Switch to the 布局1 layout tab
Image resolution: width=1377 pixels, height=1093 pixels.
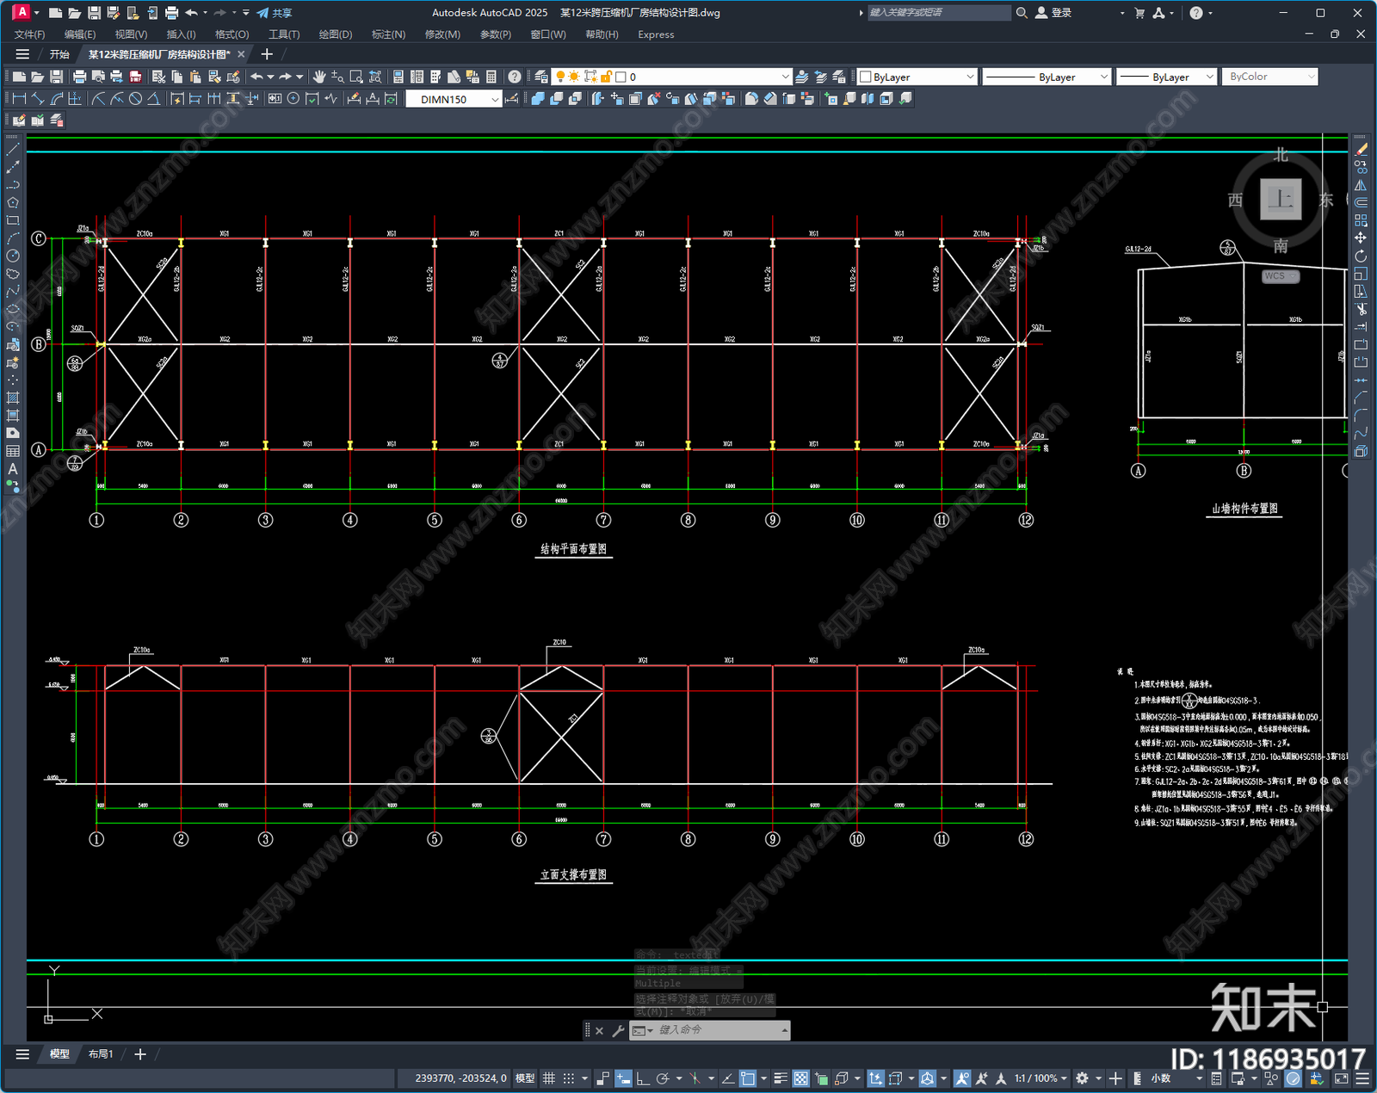[x=101, y=1054]
